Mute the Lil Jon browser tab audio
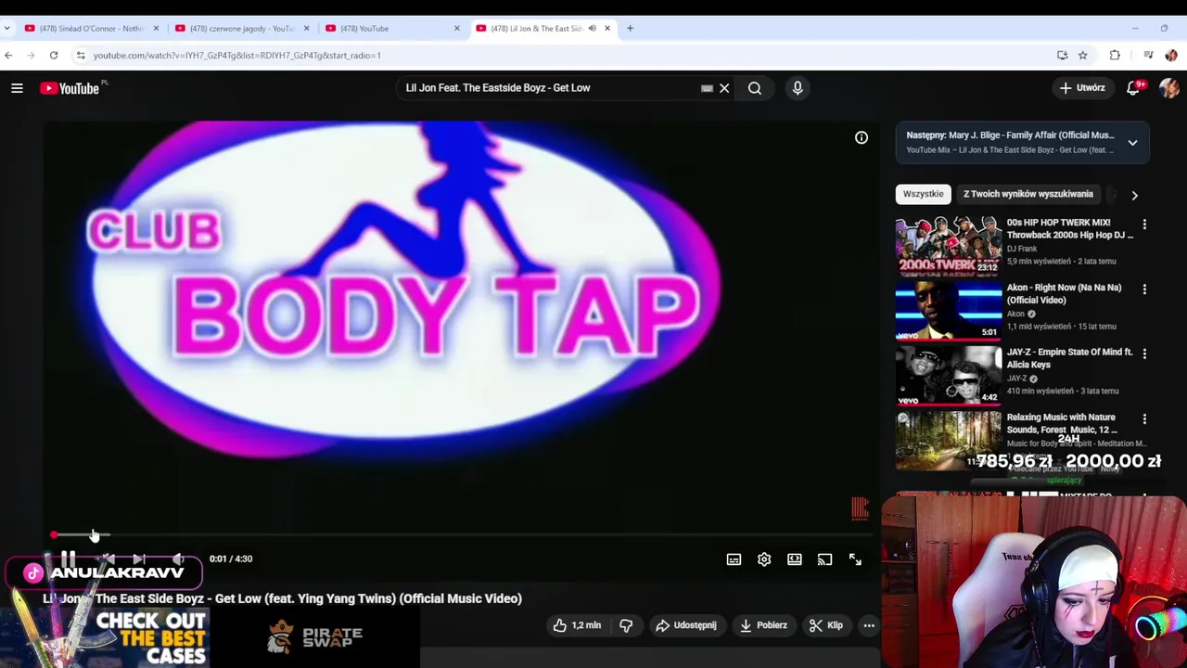 pos(592,29)
